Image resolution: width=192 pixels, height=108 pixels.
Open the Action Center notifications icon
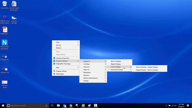click(x=188, y=105)
